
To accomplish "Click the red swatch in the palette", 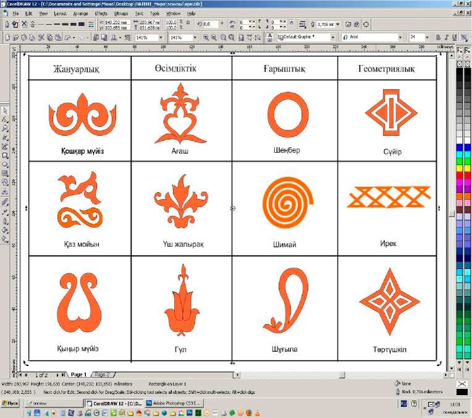I will pos(460,175).
